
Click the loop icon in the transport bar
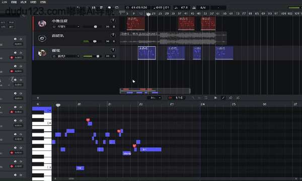coord(117,8)
